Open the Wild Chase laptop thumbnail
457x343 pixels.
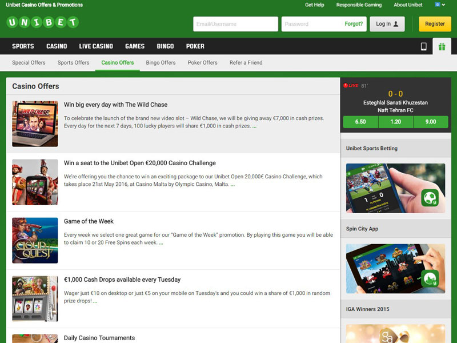[35, 123]
